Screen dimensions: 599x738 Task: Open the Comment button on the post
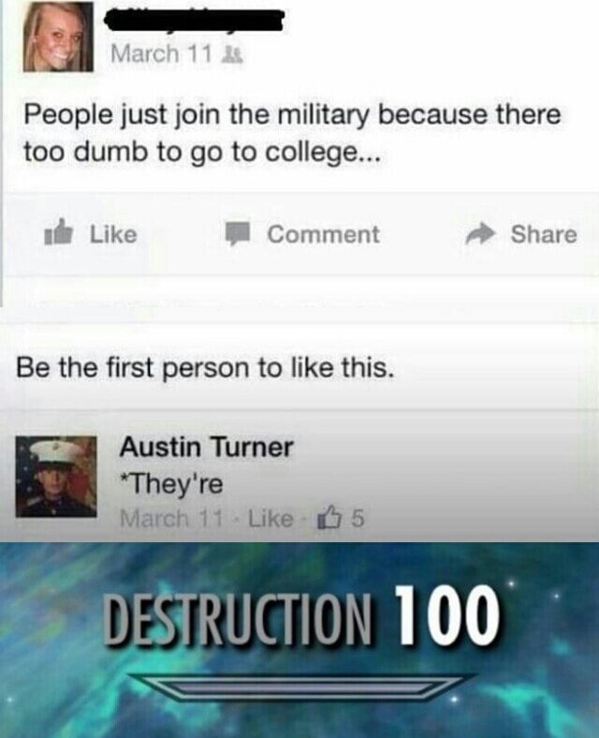point(324,234)
